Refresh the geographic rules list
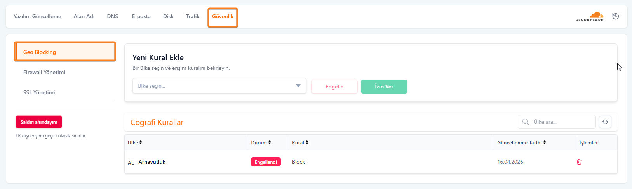Viewport: 632px width, 189px height. [x=605, y=122]
